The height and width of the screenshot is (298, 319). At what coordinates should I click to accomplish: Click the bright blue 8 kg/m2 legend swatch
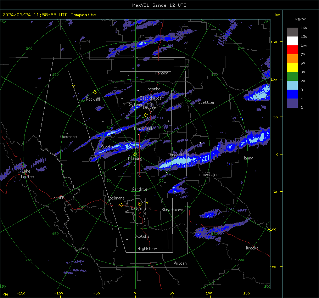[292, 94]
